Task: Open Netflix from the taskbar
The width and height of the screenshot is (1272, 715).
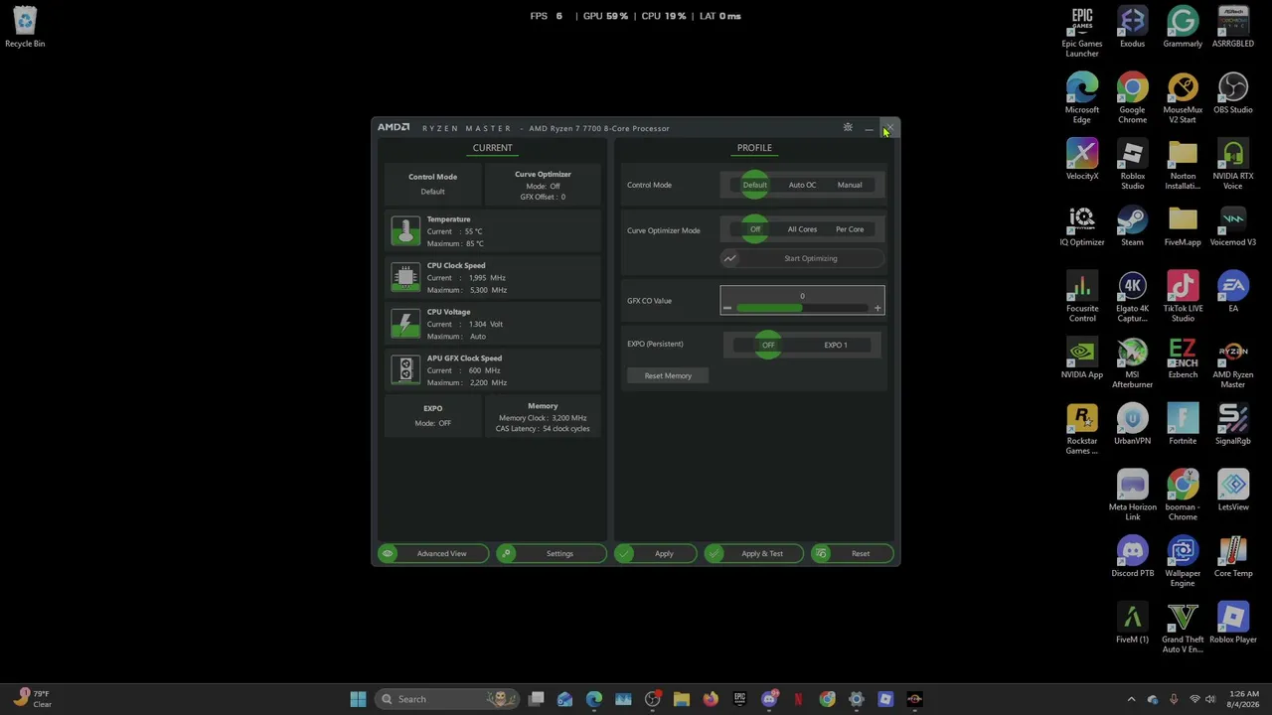Action: click(798, 699)
